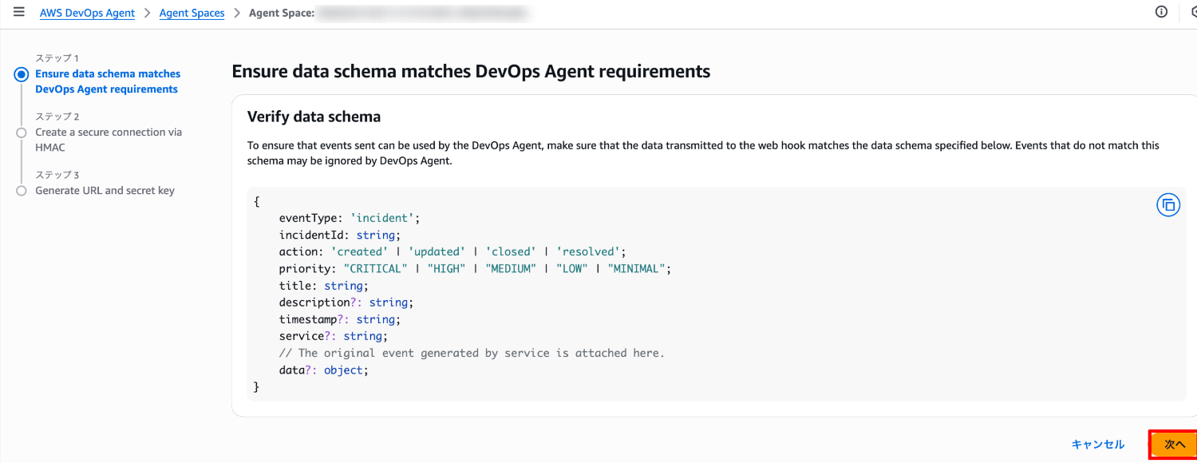Open the hexagon settings icon at top right
The image size is (1197, 463).
point(1192,12)
